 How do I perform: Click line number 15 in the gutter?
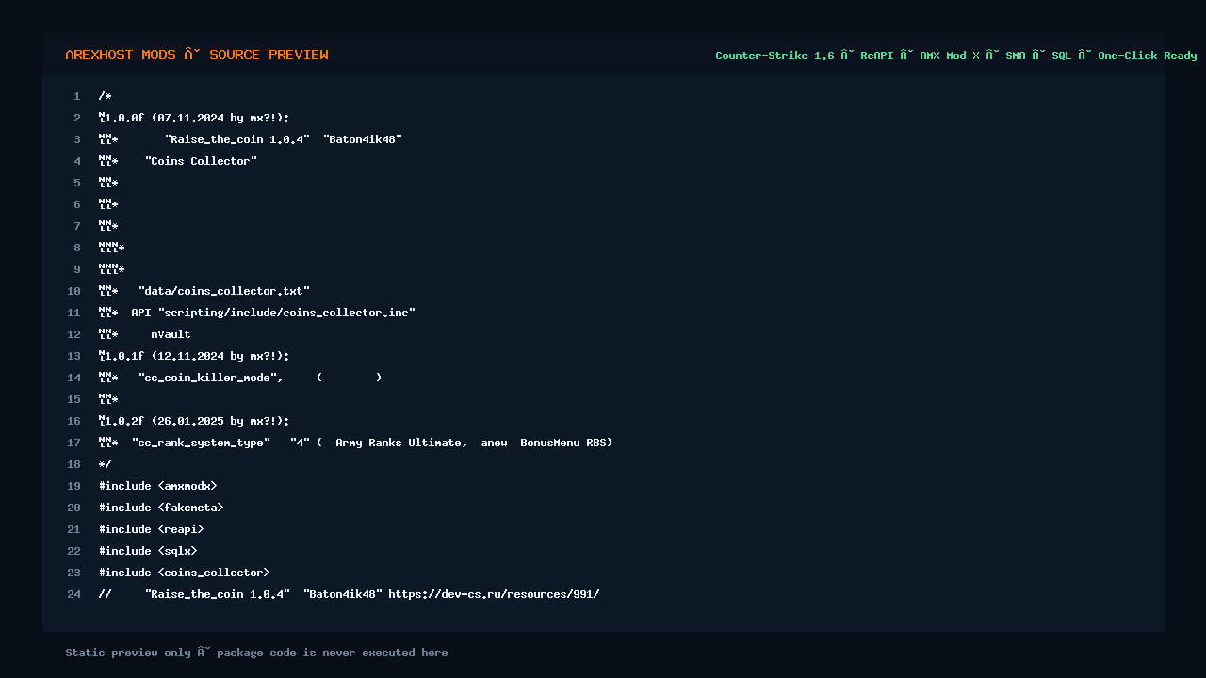tap(74, 399)
